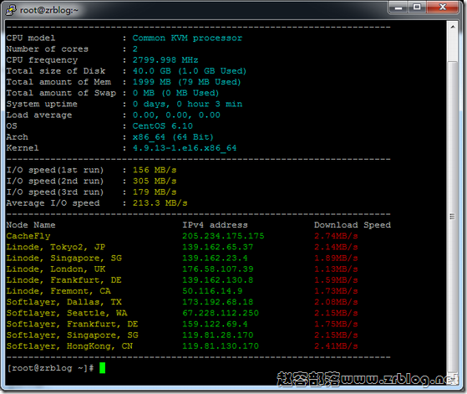Click the Average I/O speed 213.3 MB/s value
This screenshot has width=467, height=394.
tap(160, 203)
